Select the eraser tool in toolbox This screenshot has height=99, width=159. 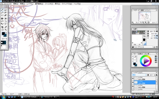click(5, 10)
